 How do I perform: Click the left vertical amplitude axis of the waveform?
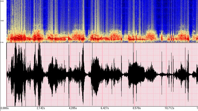click(6, 74)
